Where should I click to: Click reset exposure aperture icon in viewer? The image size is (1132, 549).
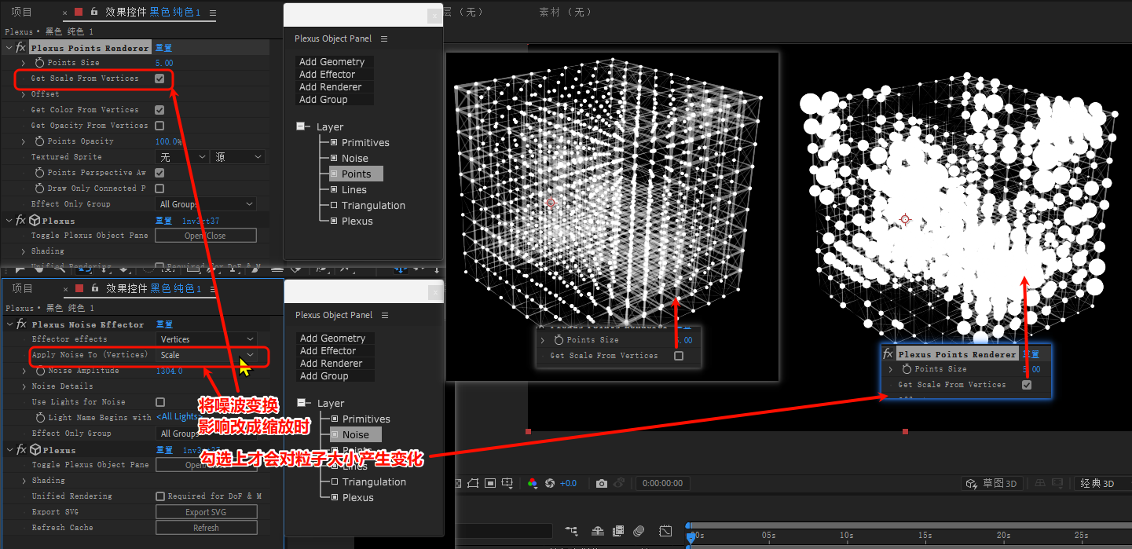tap(550, 483)
